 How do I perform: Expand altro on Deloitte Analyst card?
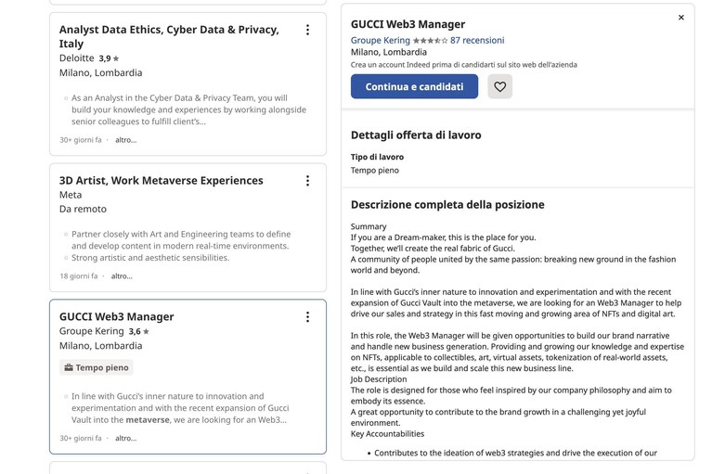125,140
